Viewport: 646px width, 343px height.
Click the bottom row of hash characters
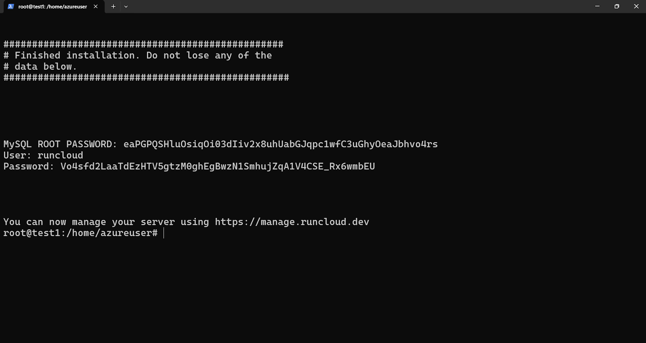tap(146, 77)
